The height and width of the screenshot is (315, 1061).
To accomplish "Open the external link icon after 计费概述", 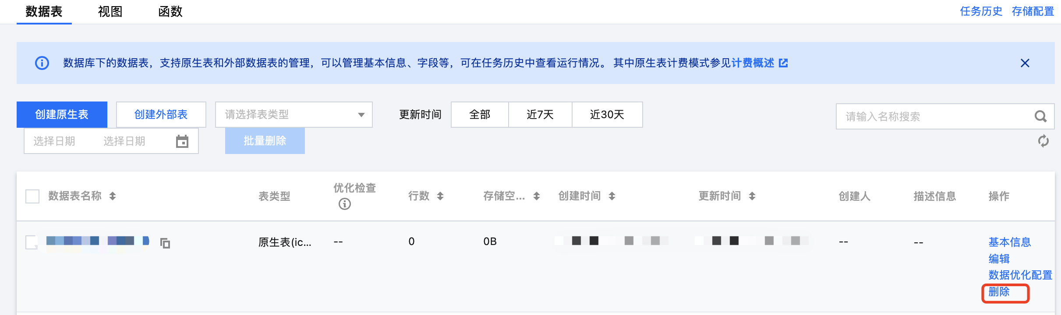I will [783, 63].
